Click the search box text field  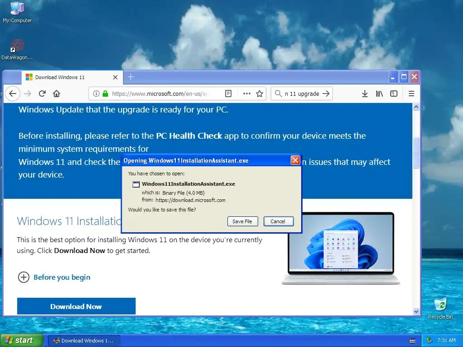302,94
